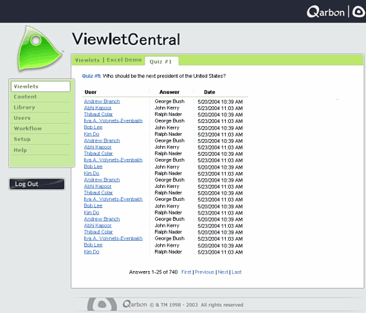366x313 pixels.
Task: Open the first Bob Lee user link
Action: point(93,128)
